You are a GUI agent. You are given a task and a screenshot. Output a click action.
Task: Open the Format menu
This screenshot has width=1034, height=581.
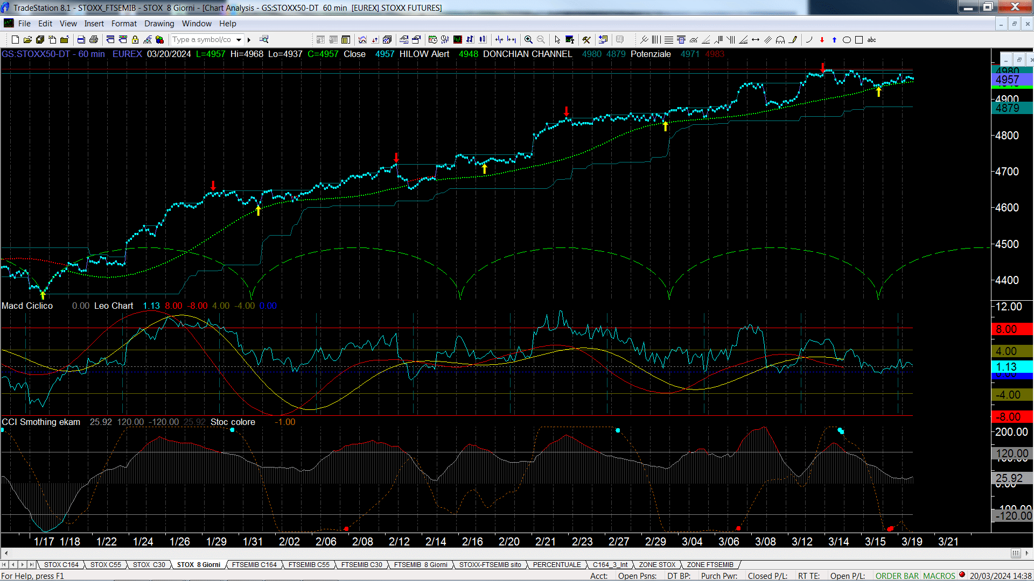124,24
